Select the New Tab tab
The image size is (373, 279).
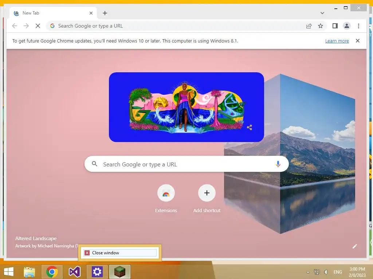click(x=53, y=13)
